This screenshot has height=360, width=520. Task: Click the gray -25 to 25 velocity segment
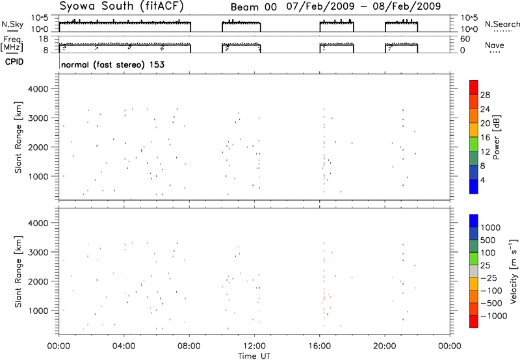point(474,271)
